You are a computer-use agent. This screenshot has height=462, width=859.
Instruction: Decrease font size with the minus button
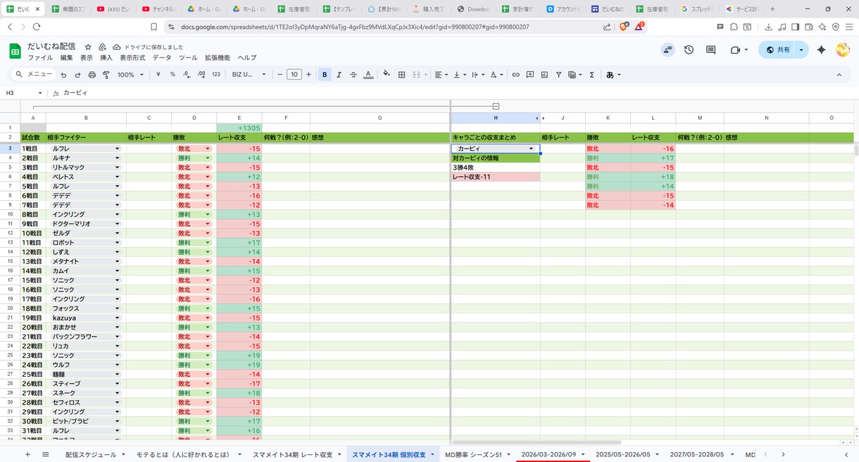[x=280, y=75]
